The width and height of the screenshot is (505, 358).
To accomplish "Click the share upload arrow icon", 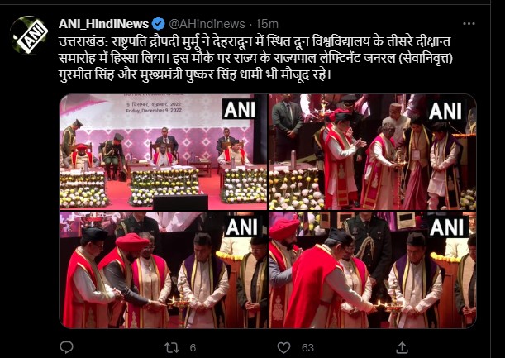I will pyautogui.click(x=402, y=347).
